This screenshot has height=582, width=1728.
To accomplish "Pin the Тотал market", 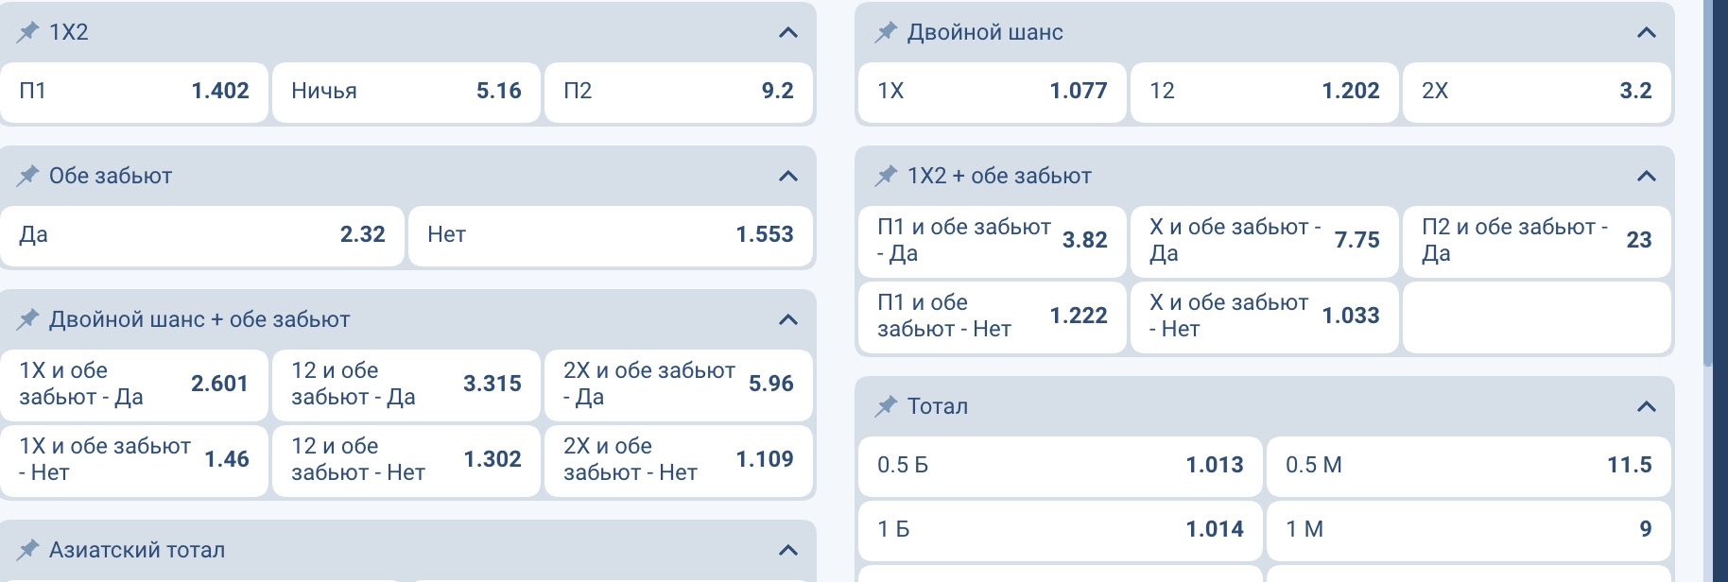I will pyautogui.click(x=885, y=405).
